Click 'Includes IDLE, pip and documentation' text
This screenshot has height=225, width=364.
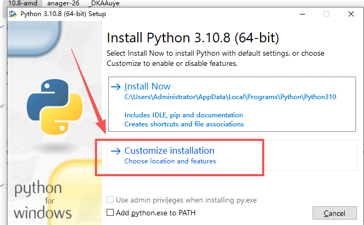[184, 115]
